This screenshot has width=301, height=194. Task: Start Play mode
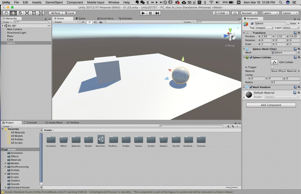click(x=143, y=13)
